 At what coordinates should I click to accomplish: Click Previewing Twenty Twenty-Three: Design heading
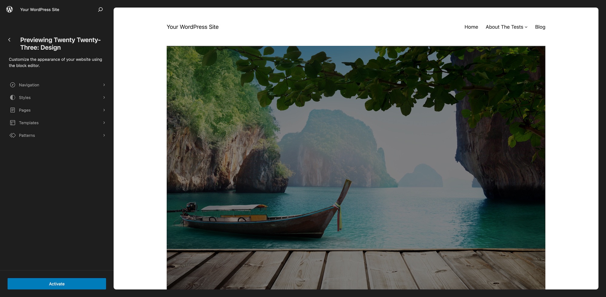[x=60, y=44]
